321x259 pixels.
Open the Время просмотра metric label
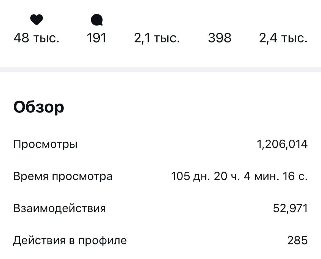coord(63,176)
